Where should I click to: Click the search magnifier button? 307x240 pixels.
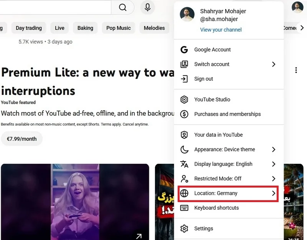click(122, 7)
